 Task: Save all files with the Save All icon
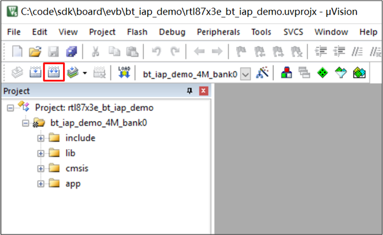[72, 52]
